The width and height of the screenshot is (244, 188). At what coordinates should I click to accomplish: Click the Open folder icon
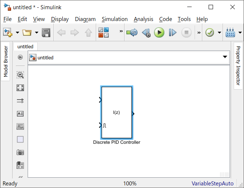[x=27, y=32]
